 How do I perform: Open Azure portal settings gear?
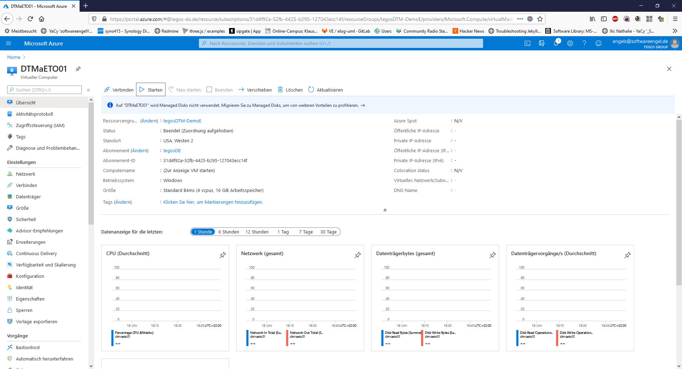click(x=570, y=43)
